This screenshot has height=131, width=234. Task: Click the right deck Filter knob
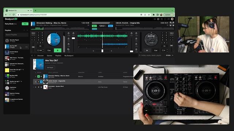pyautogui.click(x=136, y=49)
